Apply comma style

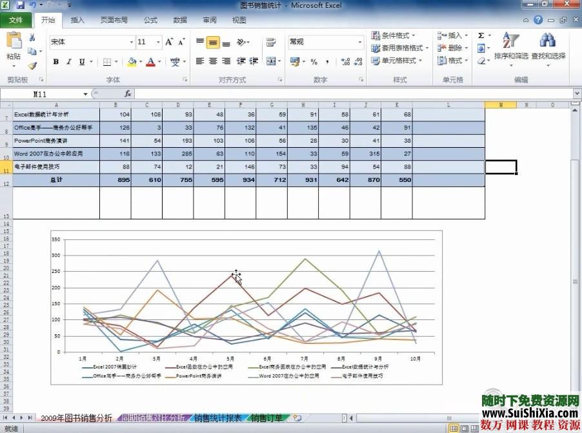pos(327,62)
